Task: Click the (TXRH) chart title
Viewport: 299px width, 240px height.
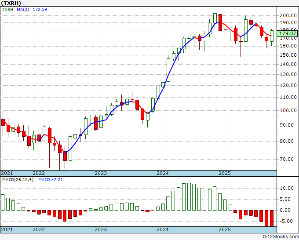Action: tap(11, 3)
